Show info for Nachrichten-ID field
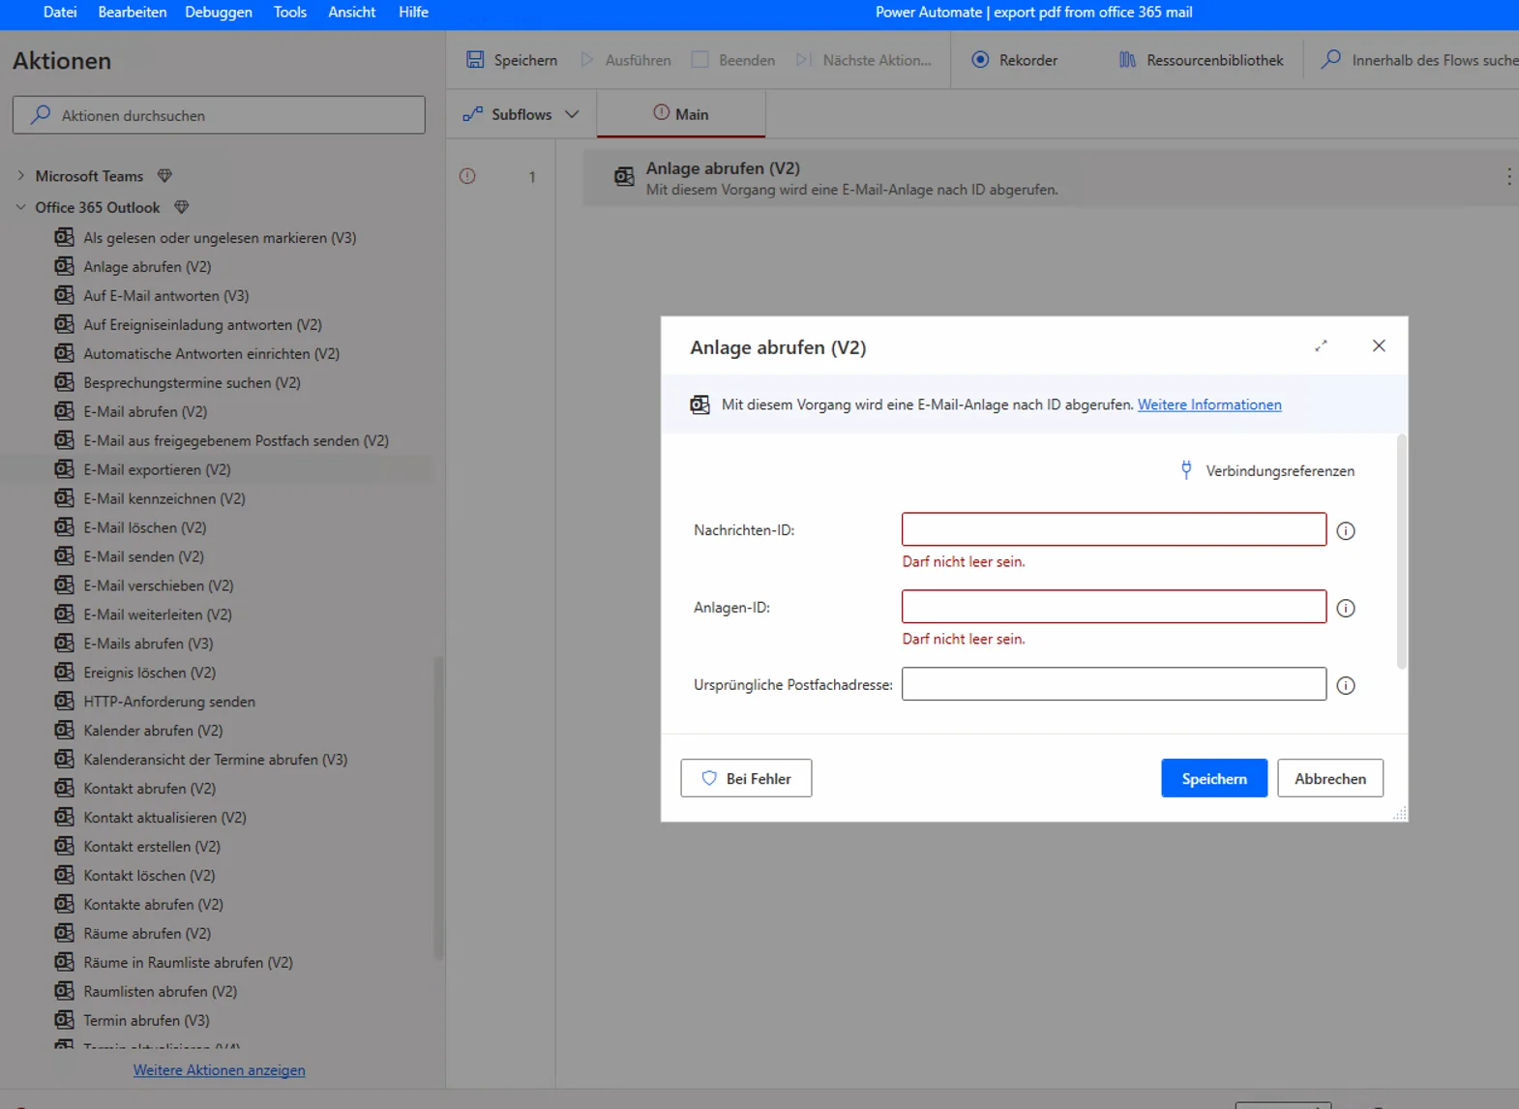 (1346, 530)
